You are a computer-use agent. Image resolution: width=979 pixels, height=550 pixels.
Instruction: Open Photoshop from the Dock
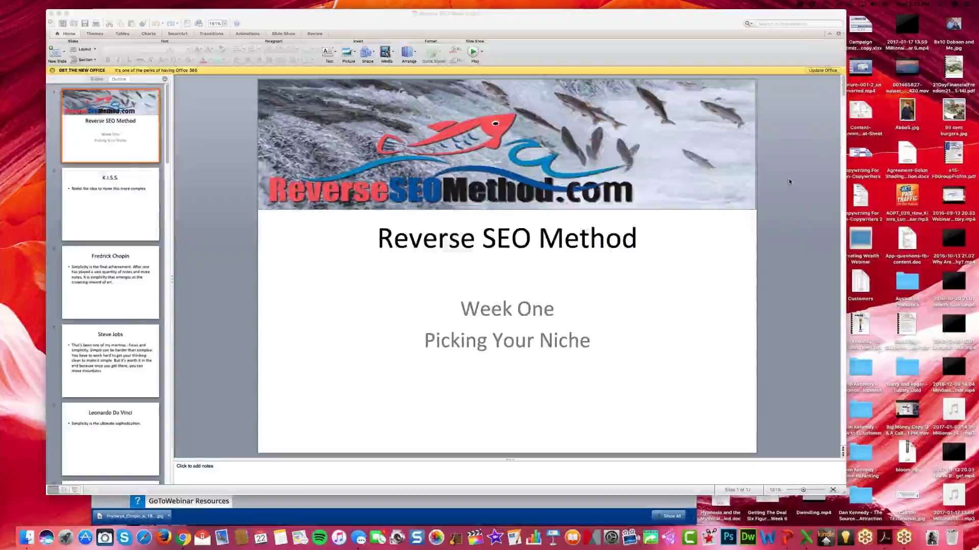729,537
